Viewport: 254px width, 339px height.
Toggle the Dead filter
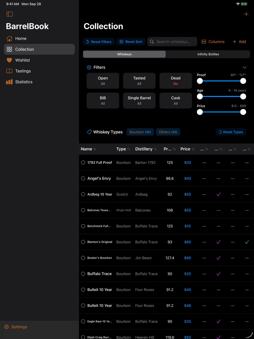pyautogui.click(x=176, y=81)
